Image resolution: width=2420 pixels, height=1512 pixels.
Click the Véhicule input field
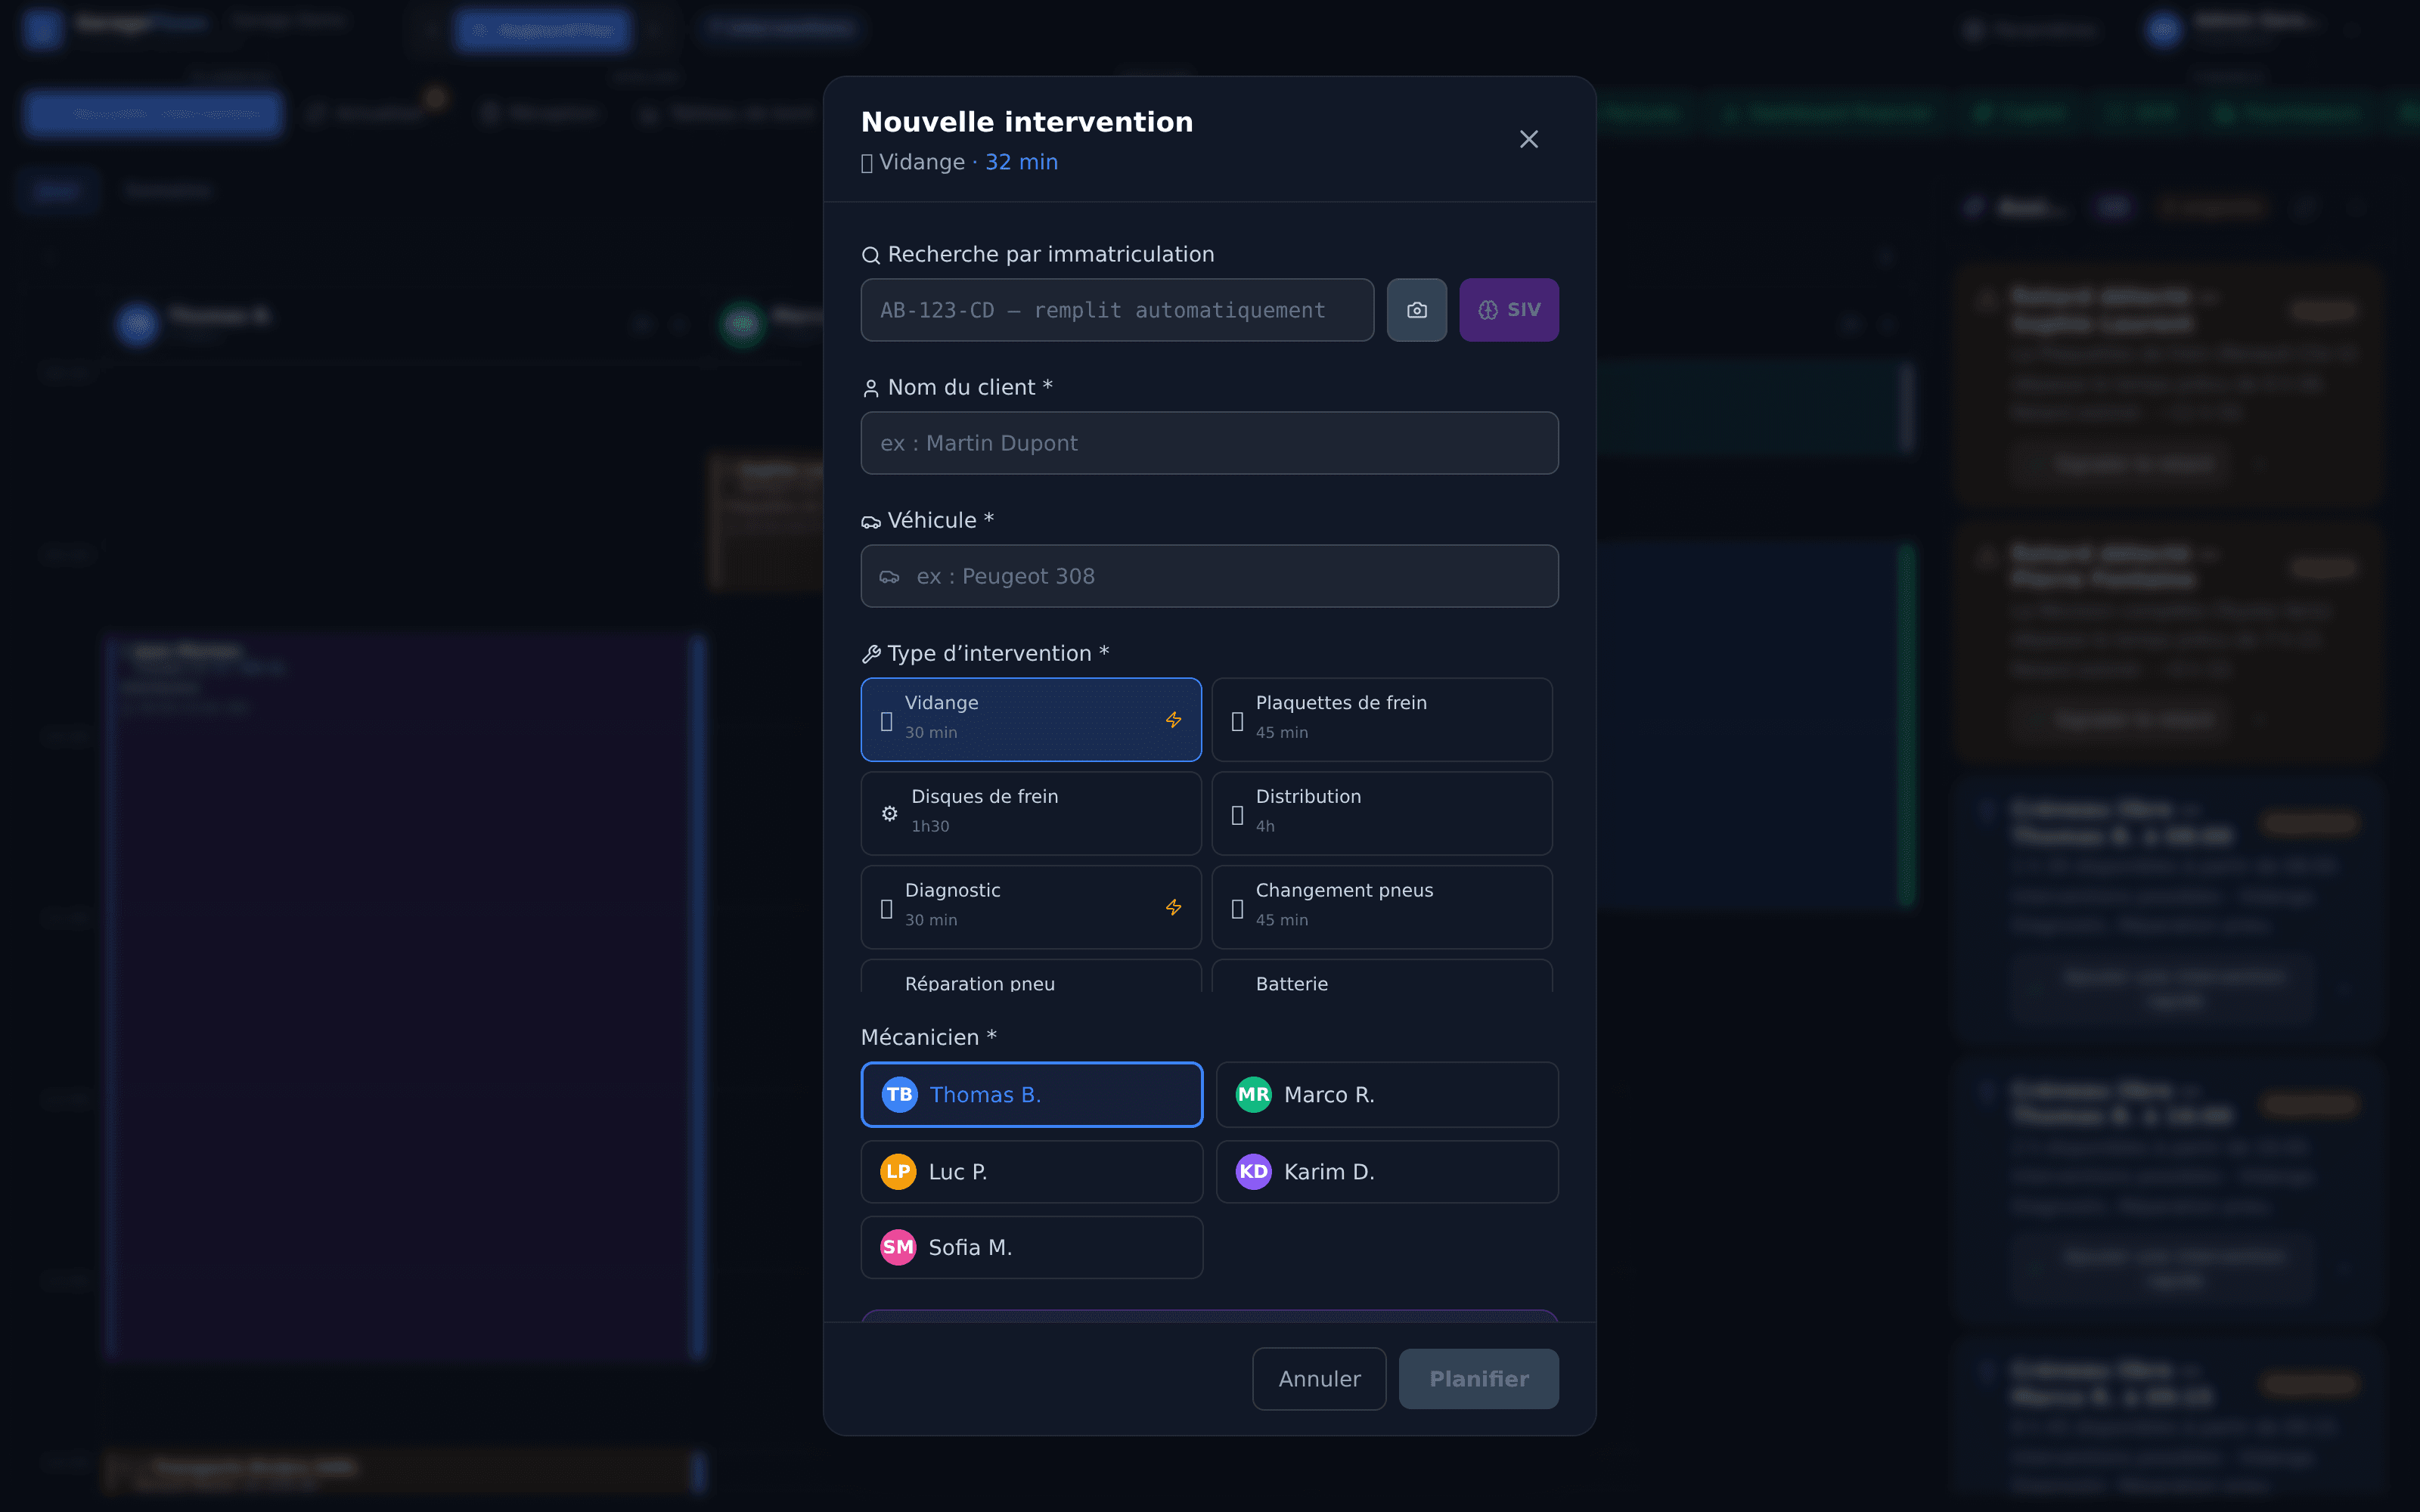(x=1209, y=576)
